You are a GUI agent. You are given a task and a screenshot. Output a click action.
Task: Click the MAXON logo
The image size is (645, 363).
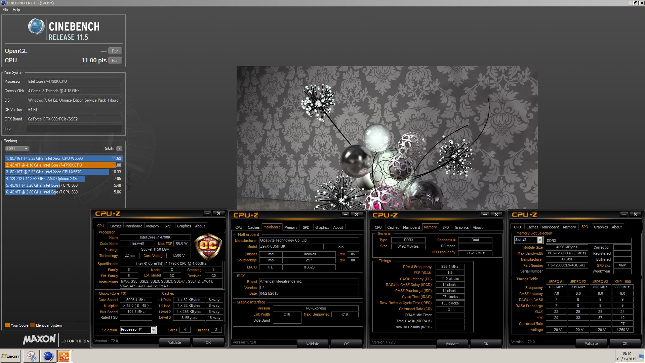[39, 339]
